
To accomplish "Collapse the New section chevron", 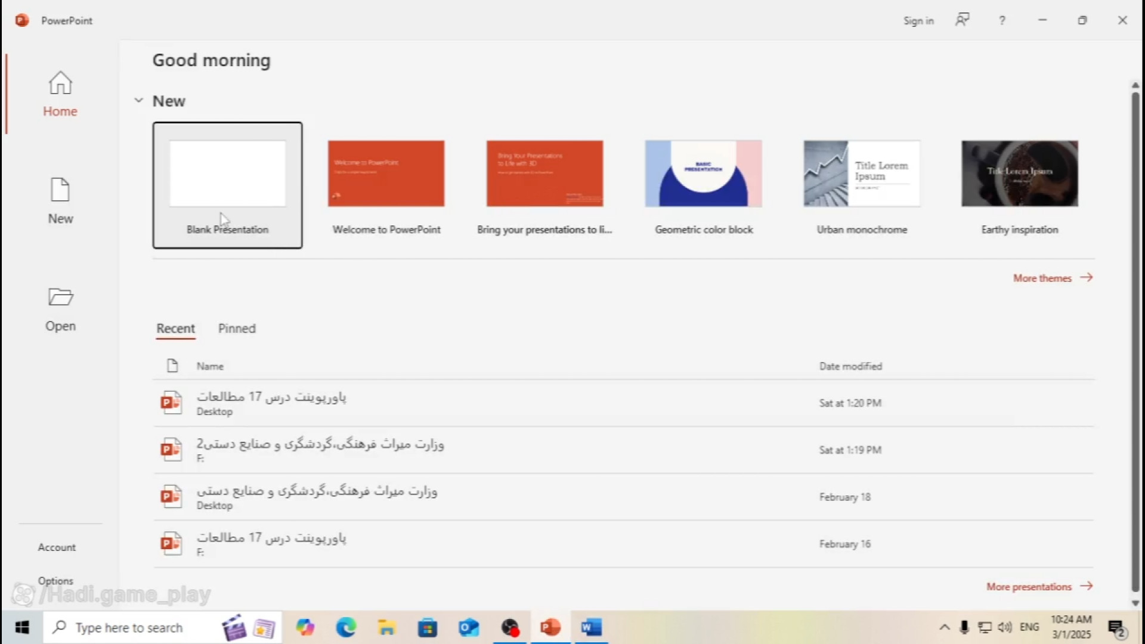I will (x=139, y=100).
